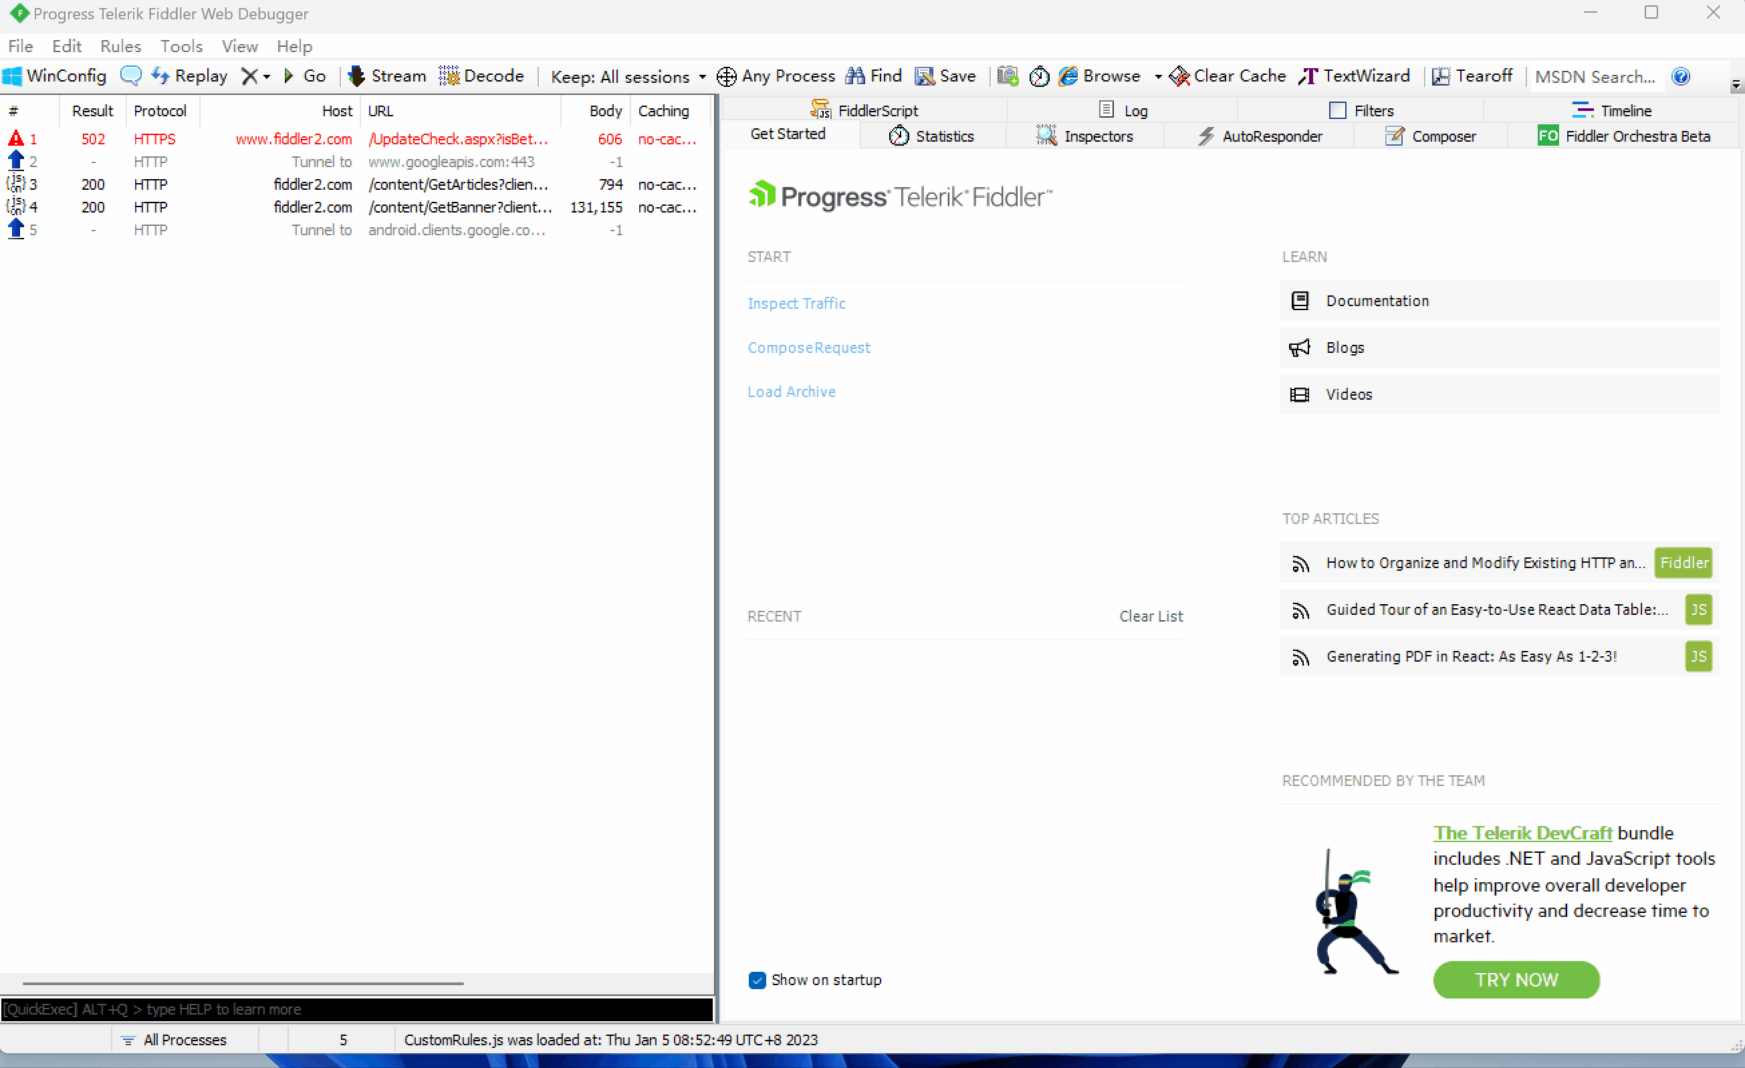Open the Rules menu
The width and height of the screenshot is (1745, 1068).
[x=120, y=46]
